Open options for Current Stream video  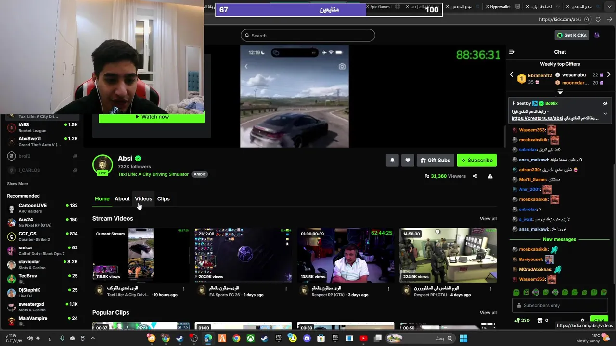(x=183, y=289)
